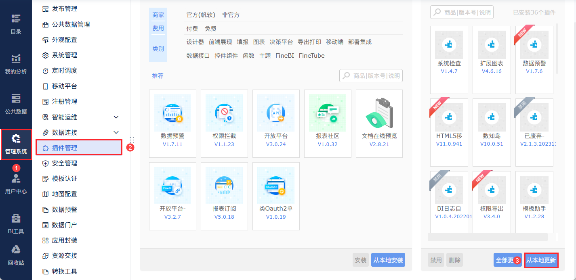Select installed plugin 权限导出
The image size is (576, 280).
[x=492, y=202]
